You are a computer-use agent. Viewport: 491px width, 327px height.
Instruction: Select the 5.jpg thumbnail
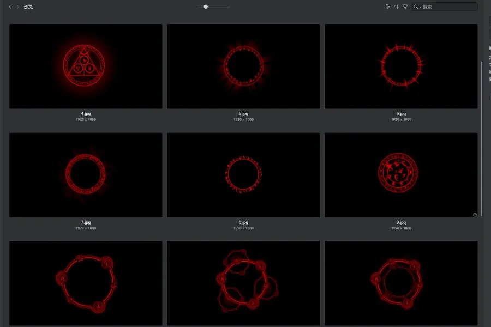(243, 66)
